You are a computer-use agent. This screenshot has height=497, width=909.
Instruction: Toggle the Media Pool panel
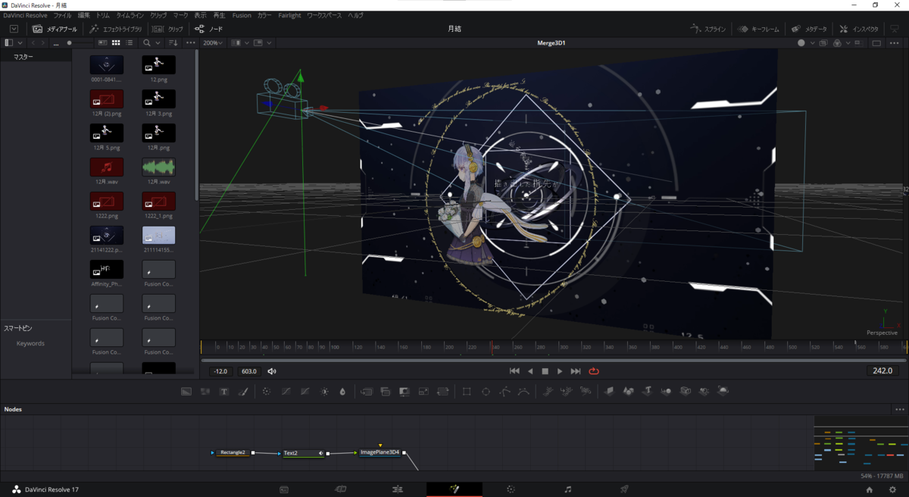coord(55,29)
